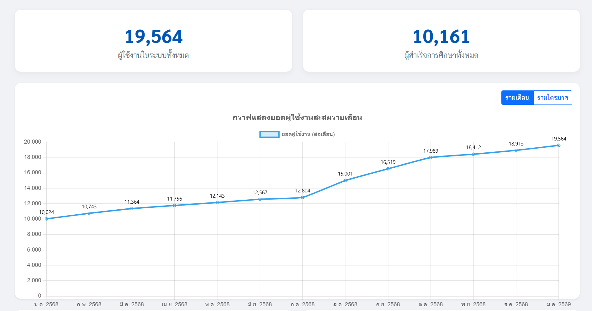This screenshot has width=592, height=311.
Task: Click the 10,161 graduates summary card
Action: click(441, 41)
